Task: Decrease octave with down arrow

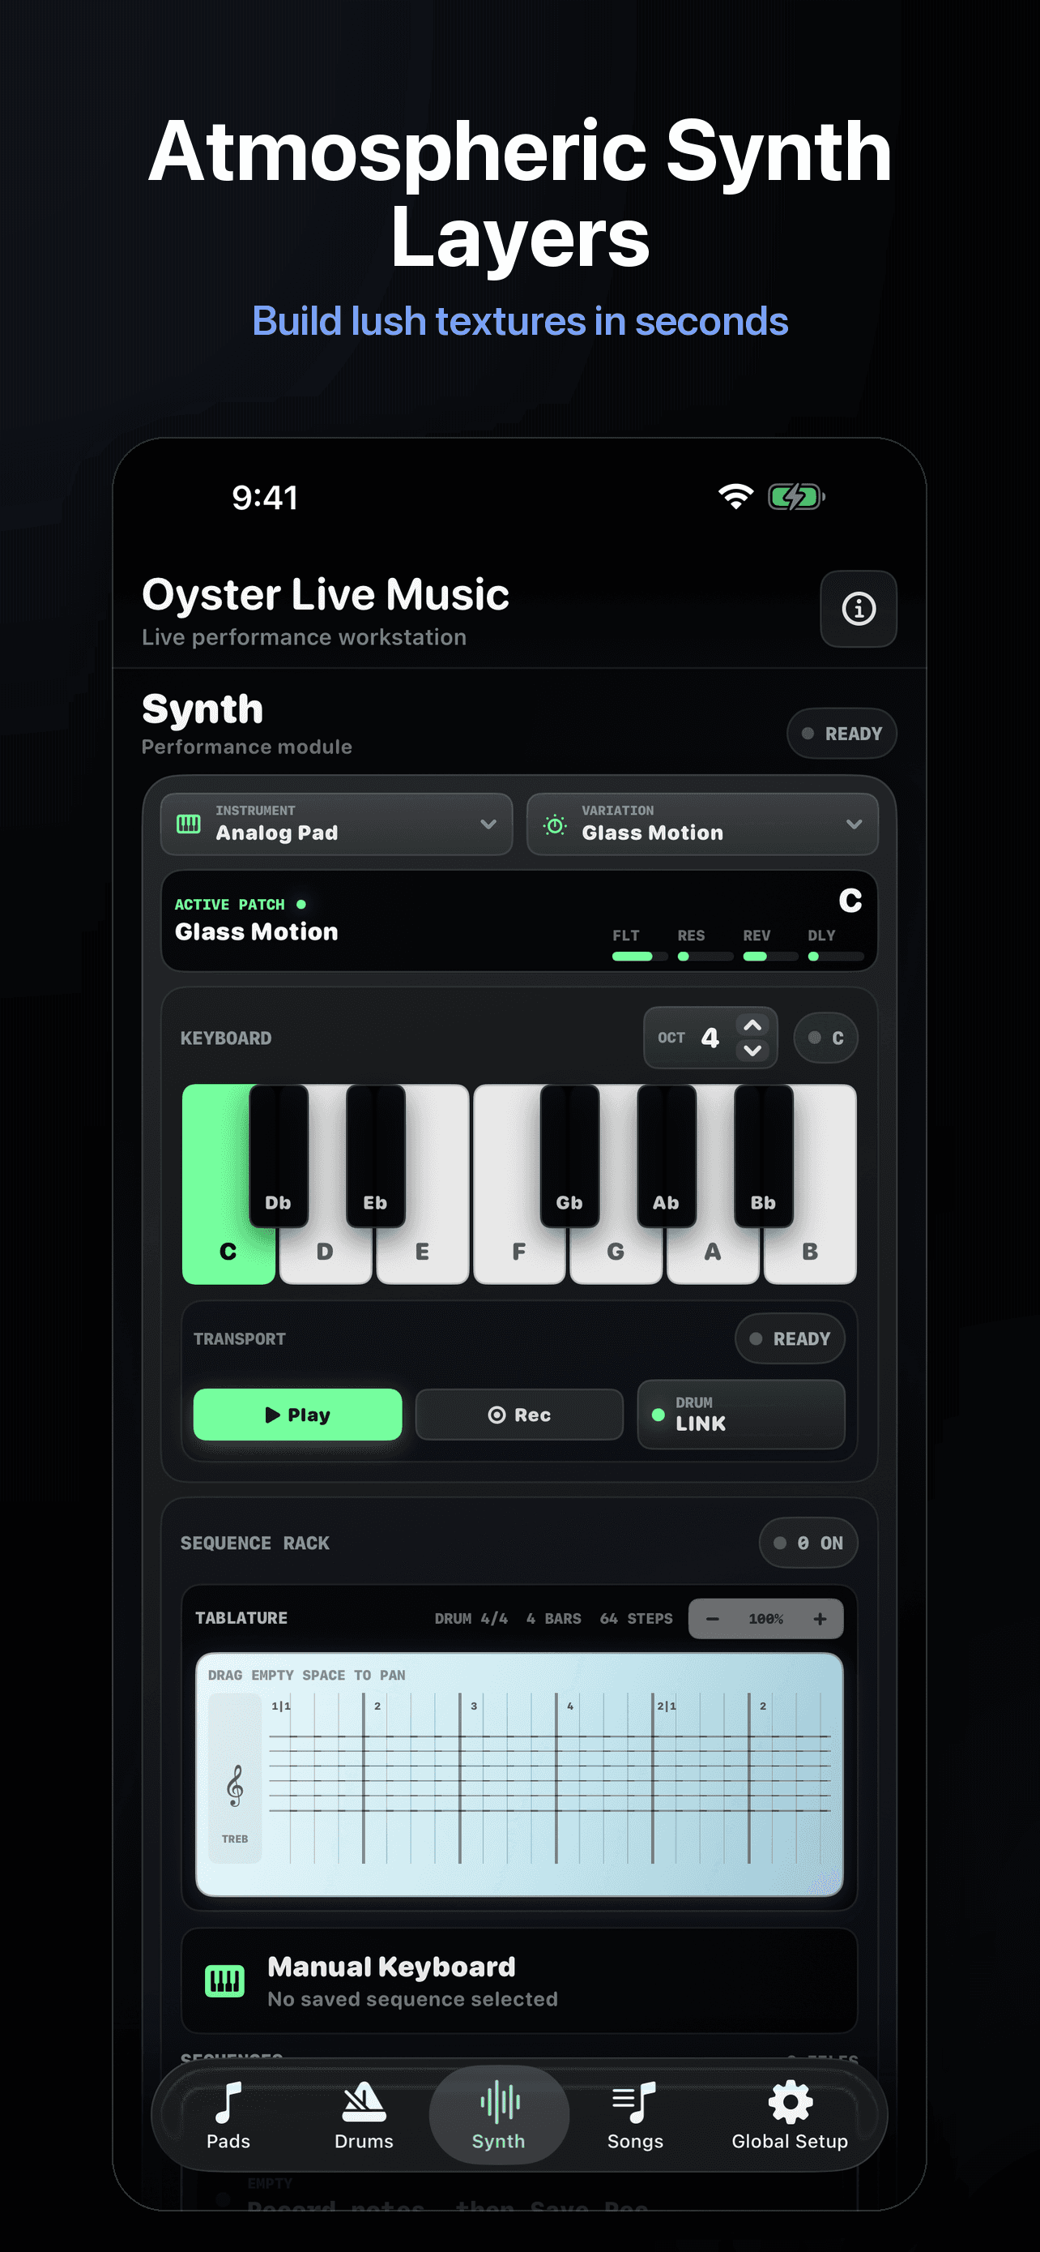Action: (752, 1050)
